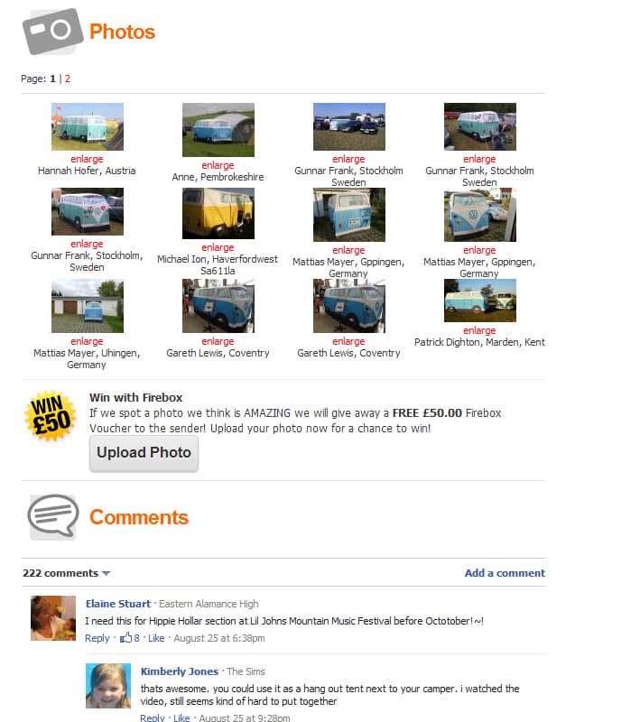640x722 pixels.
Task: Click the yellow WIN £50 badge
Action: (51, 416)
